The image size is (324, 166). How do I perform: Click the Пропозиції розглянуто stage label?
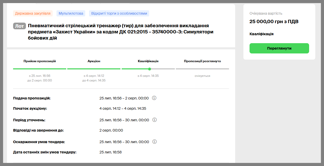click(202, 61)
